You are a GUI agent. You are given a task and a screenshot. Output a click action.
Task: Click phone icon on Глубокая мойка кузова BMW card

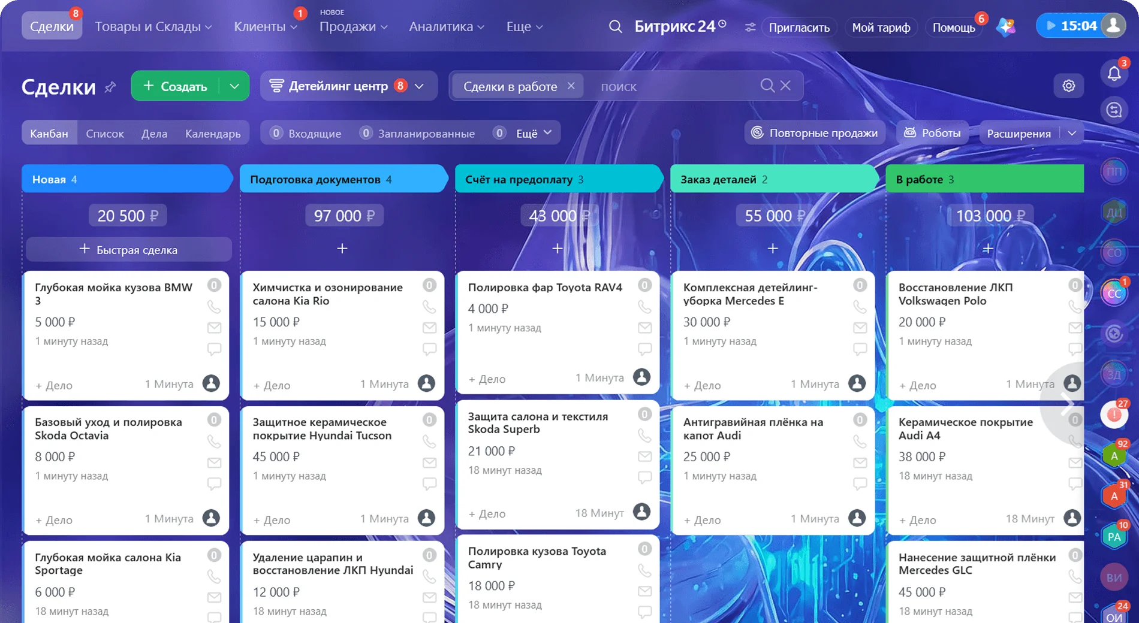click(x=214, y=307)
